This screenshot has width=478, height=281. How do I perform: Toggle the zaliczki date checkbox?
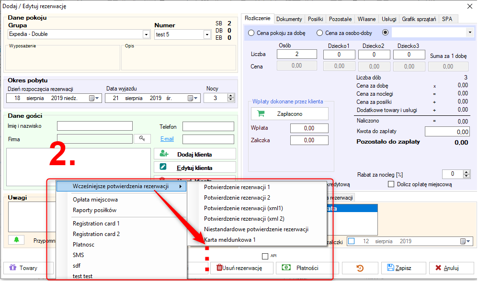[x=352, y=241]
